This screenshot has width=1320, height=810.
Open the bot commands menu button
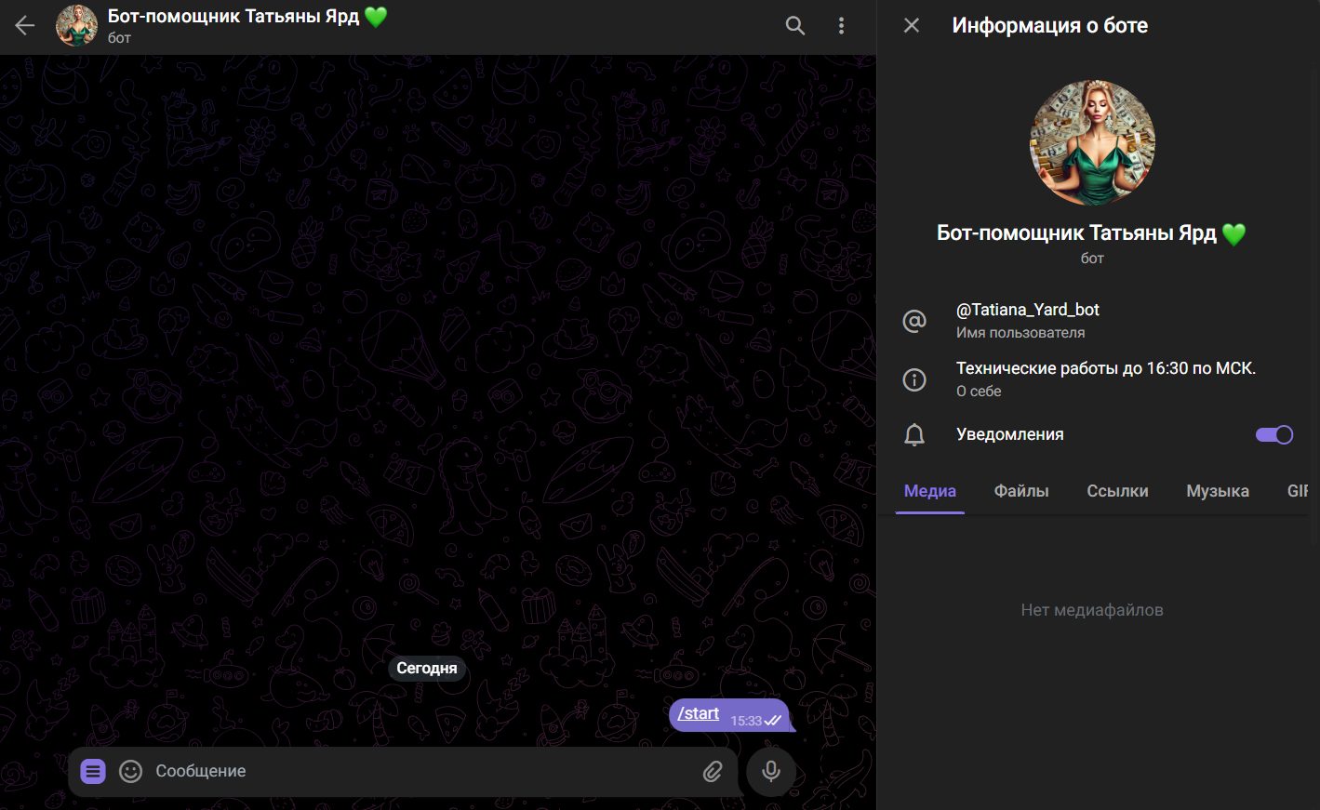93,771
